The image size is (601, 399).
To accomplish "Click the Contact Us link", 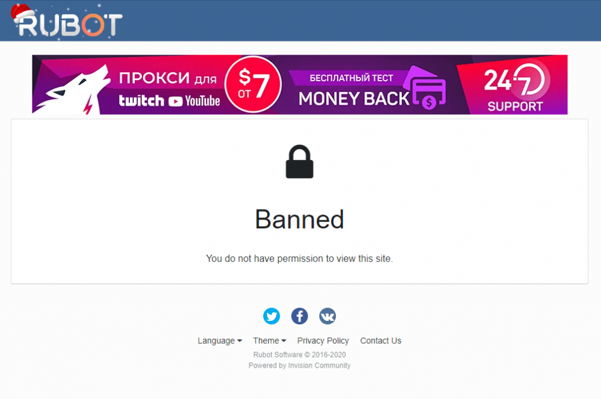I will tap(380, 340).
